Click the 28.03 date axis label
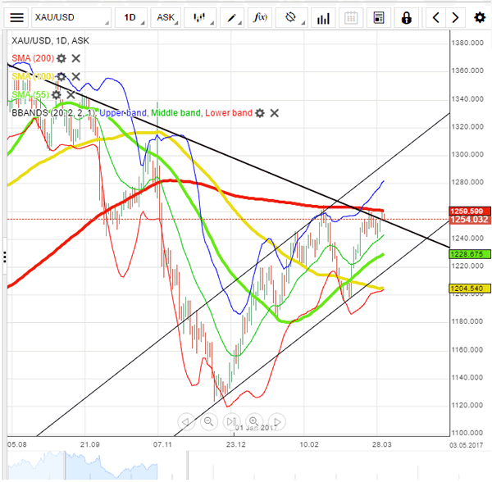492x482 pixels. pyautogui.click(x=382, y=444)
